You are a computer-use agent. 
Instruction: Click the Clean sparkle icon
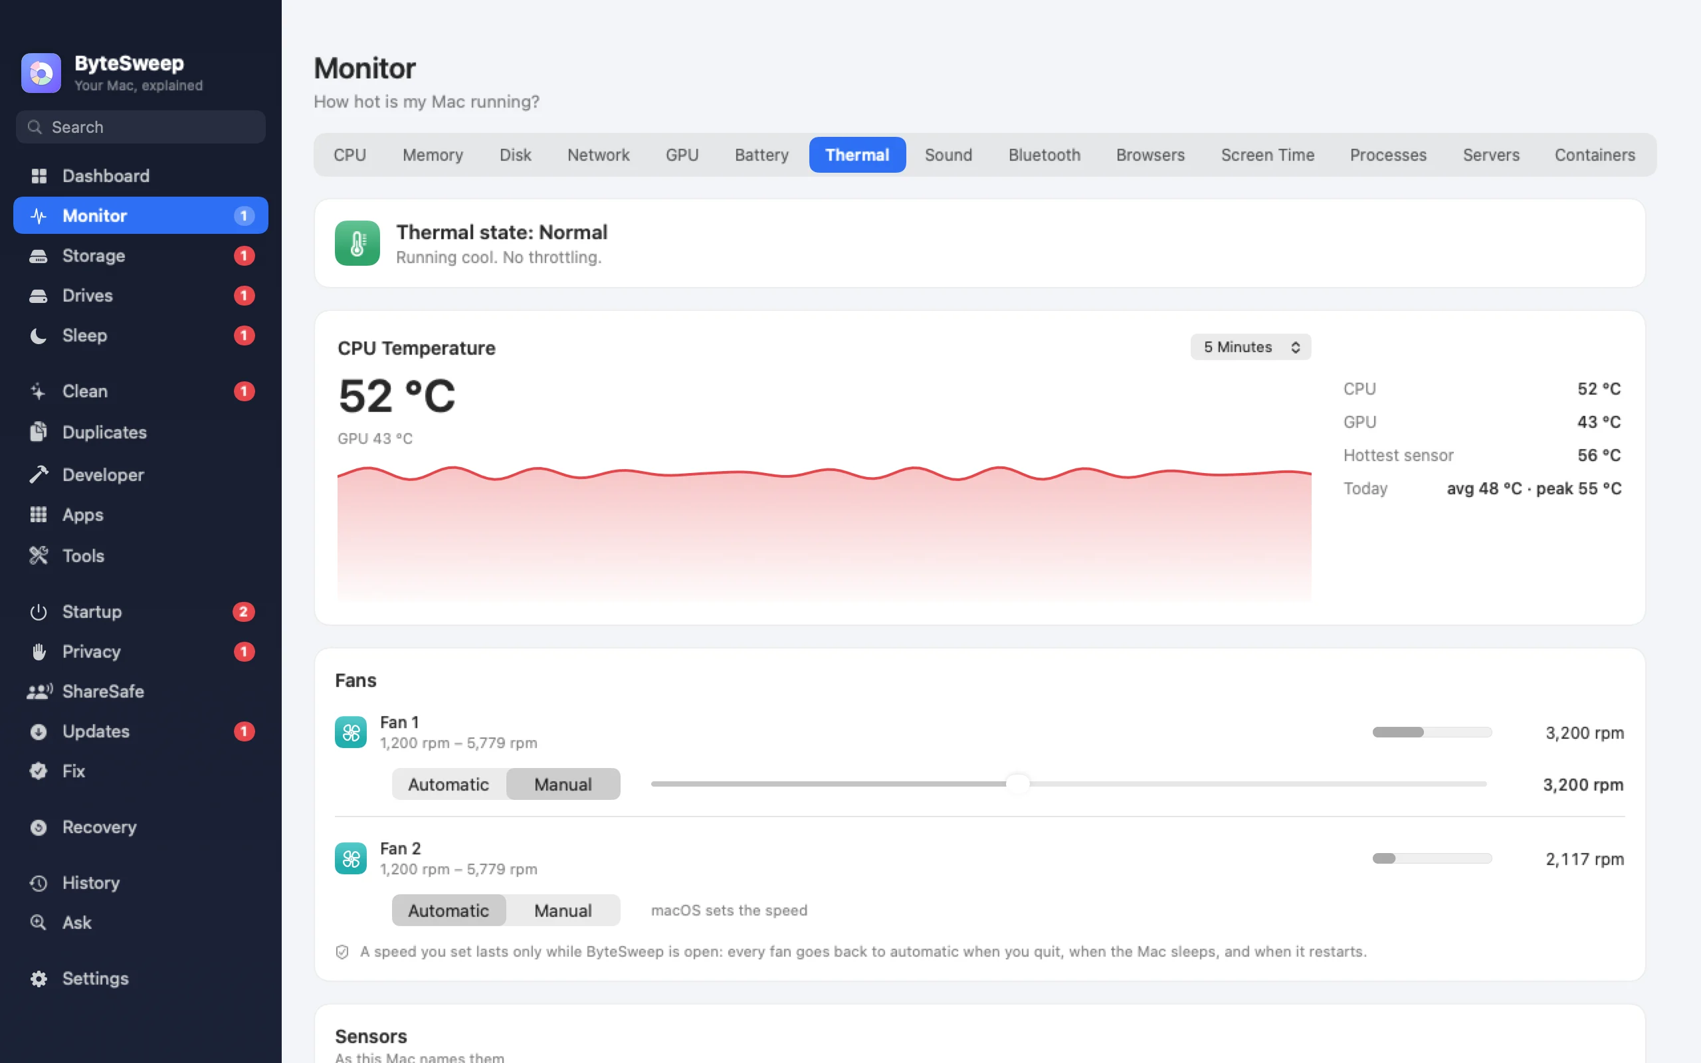[x=39, y=391]
